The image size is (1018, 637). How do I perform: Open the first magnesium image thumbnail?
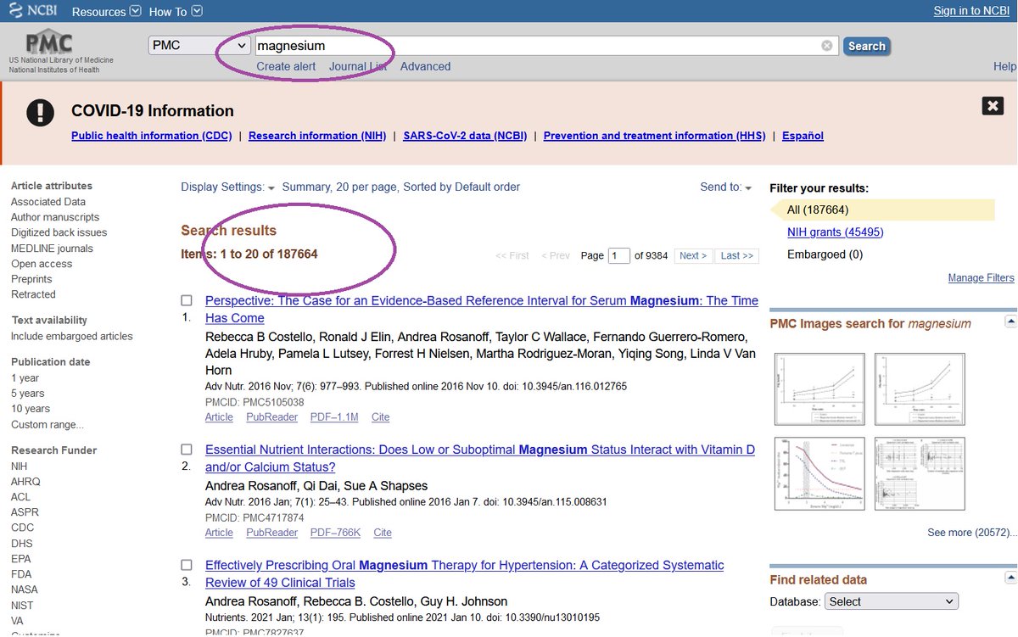pos(819,389)
